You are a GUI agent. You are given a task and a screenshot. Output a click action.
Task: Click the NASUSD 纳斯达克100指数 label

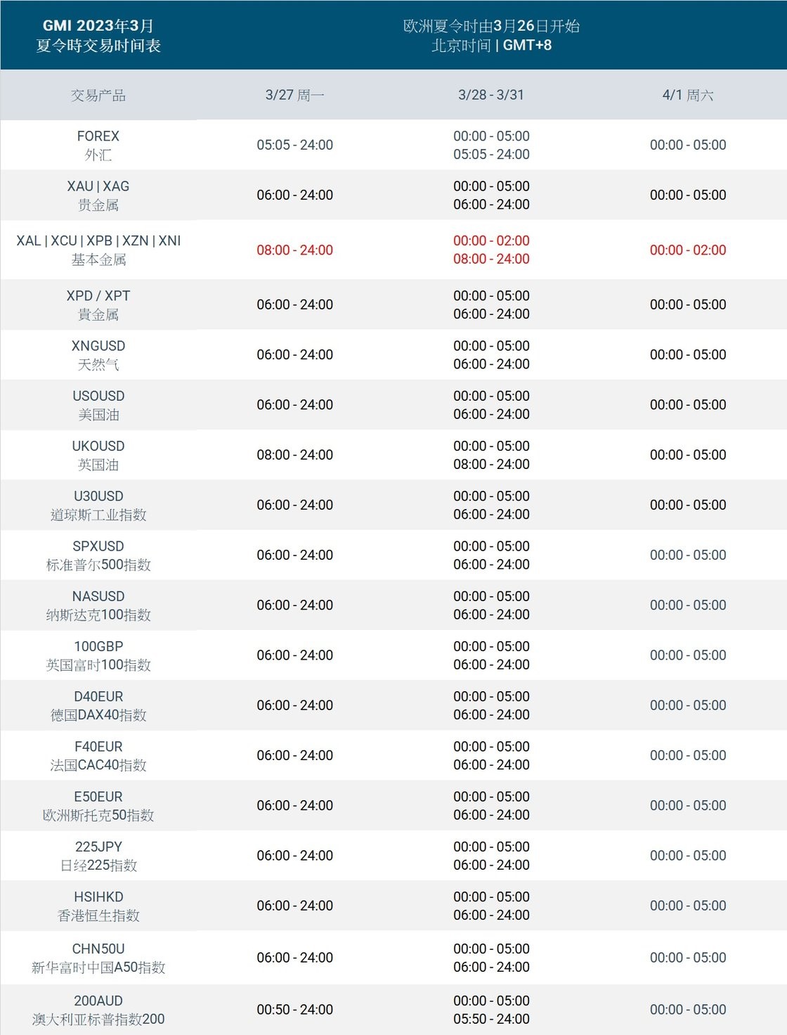(98, 605)
